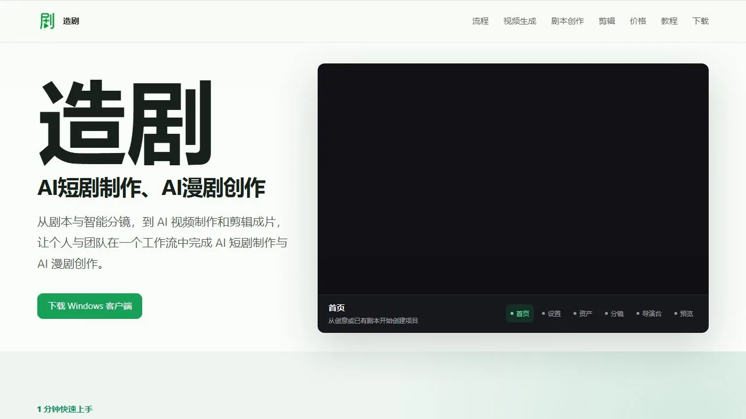
Task: Open the 预览 tab
Action: (684, 314)
